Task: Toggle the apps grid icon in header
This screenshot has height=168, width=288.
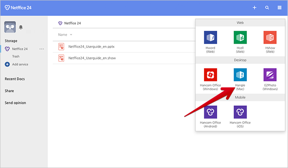Action: tap(280, 8)
